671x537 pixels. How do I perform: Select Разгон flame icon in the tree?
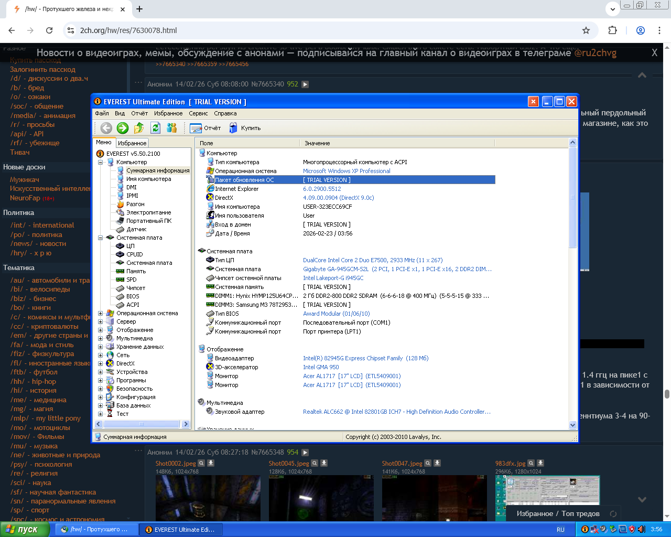click(x=120, y=204)
